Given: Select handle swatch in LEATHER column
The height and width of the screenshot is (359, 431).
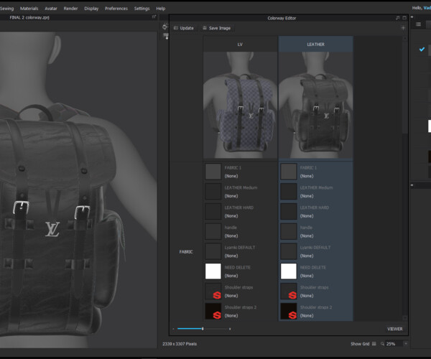Looking at the screenshot, I should point(289,231).
